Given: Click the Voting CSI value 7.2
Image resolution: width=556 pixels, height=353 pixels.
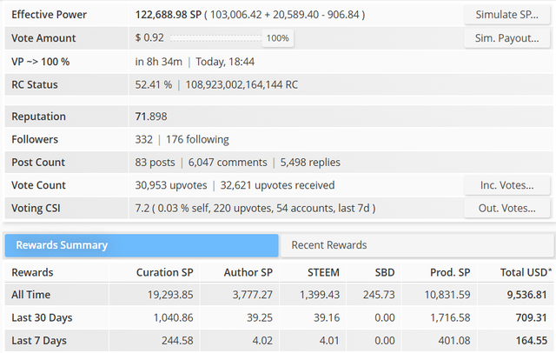Looking at the screenshot, I should point(142,208).
